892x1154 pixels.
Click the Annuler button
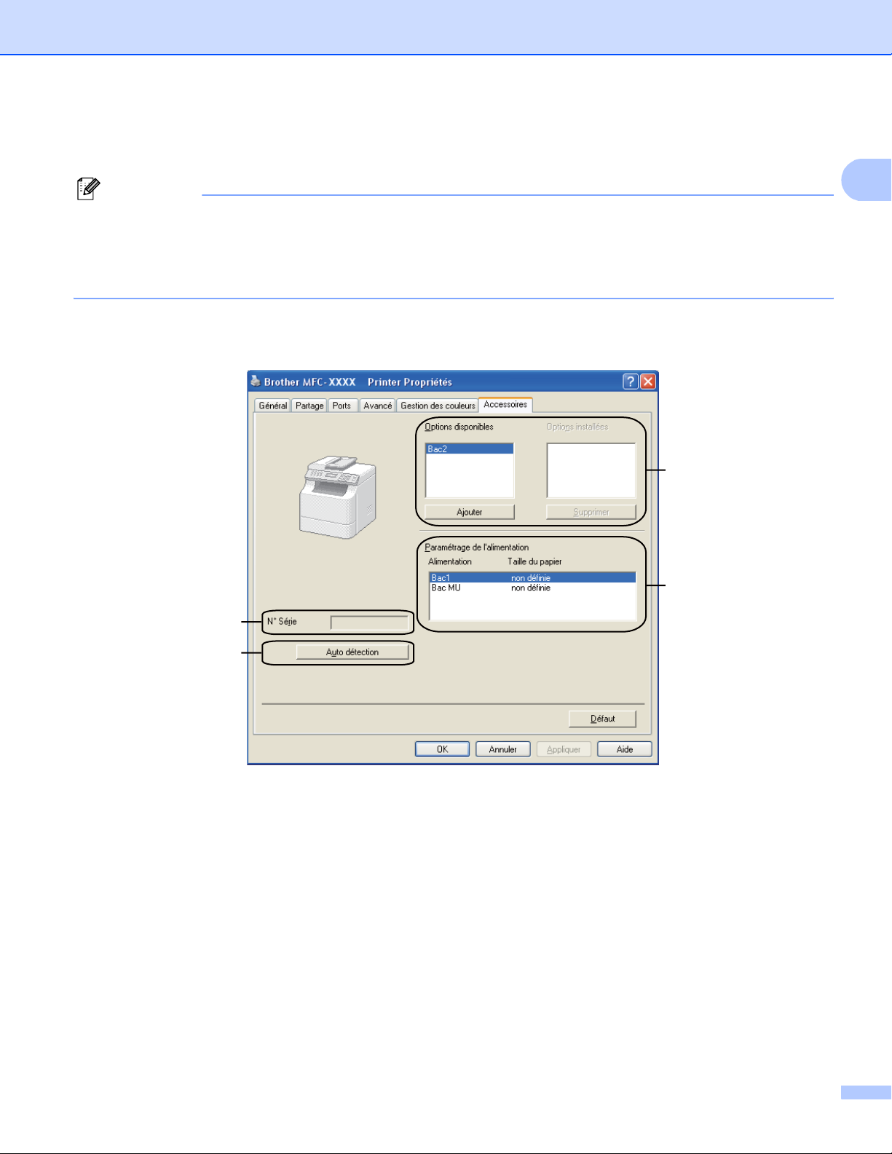(502, 749)
